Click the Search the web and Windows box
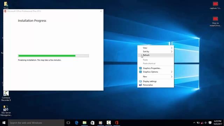224x126 pixels. tap(36, 123)
